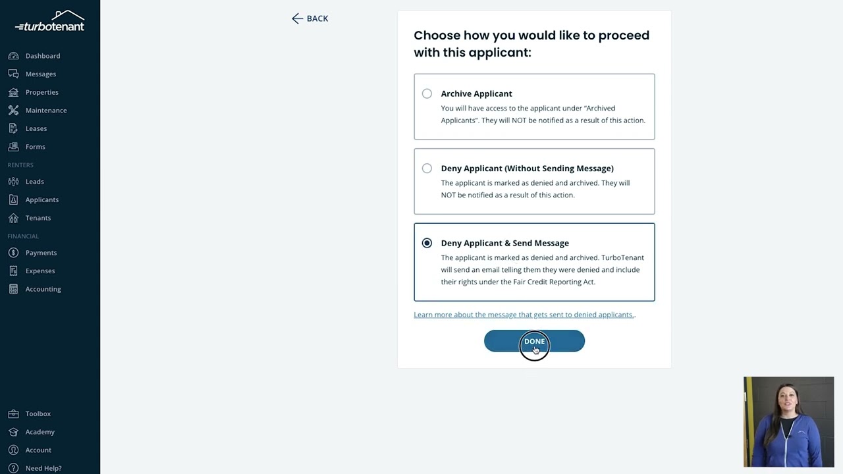Click the Need Help question icon
843x474 pixels.
13,468
